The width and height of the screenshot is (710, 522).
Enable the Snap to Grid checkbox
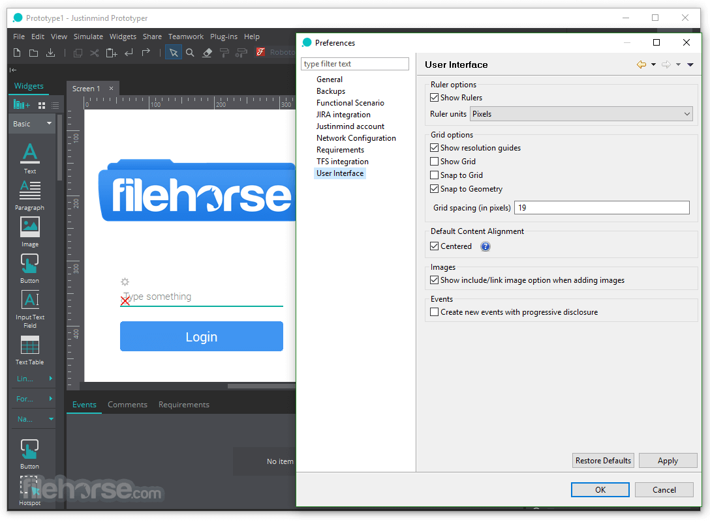(x=434, y=175)
